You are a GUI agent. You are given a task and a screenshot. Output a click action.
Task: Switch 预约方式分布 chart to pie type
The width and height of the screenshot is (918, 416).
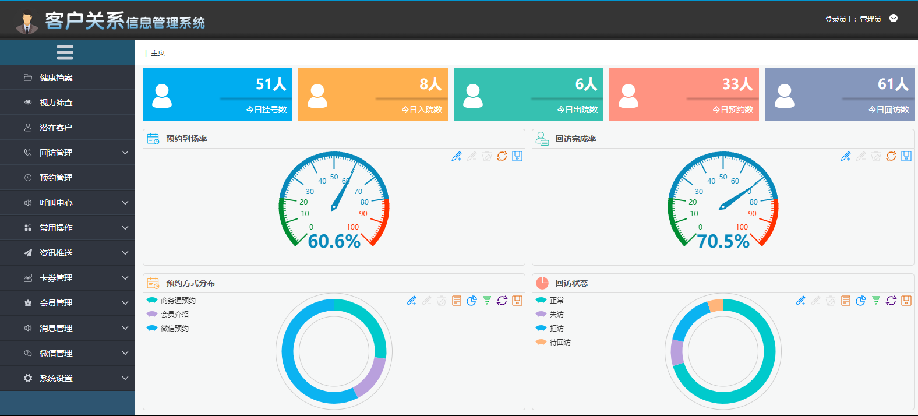[472, 301]
